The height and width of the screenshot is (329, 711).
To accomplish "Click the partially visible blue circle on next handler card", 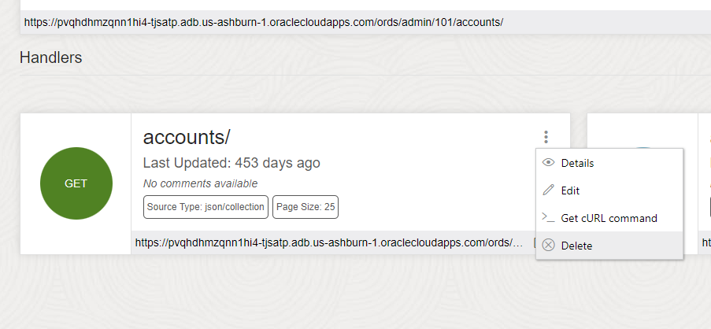I will coord(642,148).
